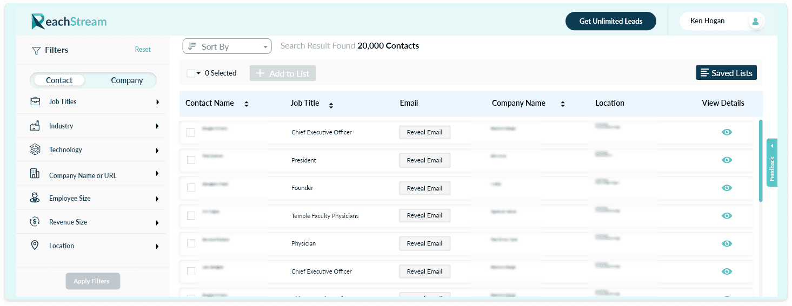Click the Revenue Size dollar icon

click(x=35, y=222)
